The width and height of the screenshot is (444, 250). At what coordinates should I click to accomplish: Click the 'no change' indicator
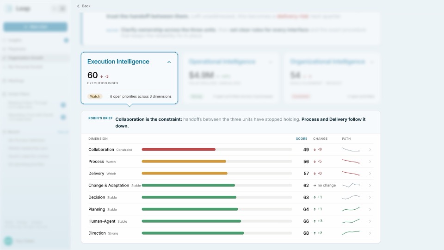325,185
